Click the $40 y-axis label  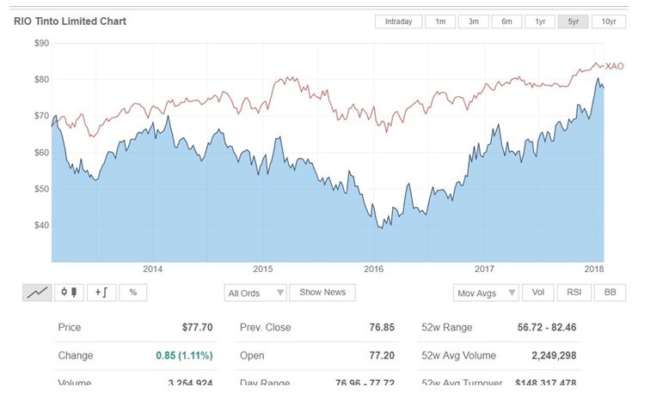point(42,226)
